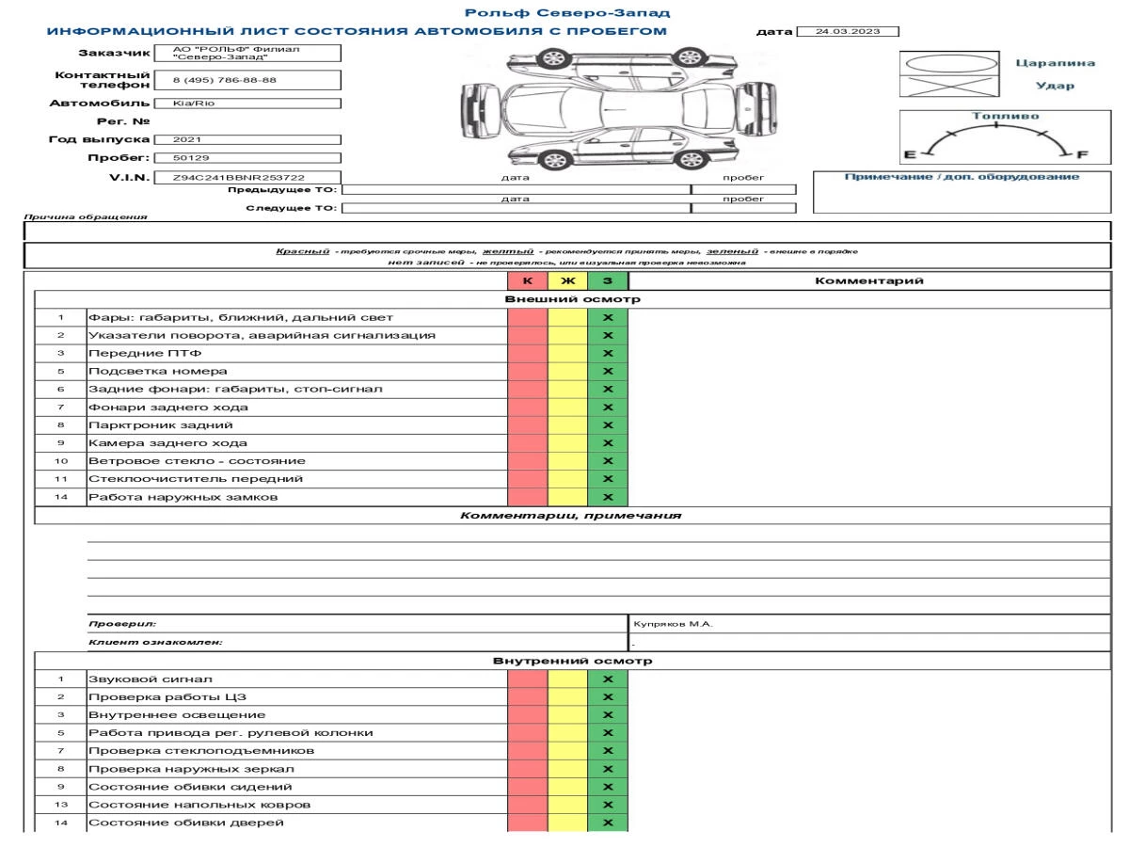This screenshot has height=847, width=1129.
Task: Mark yellow cell for Звуковой сигнал
Action: (566, 679)
